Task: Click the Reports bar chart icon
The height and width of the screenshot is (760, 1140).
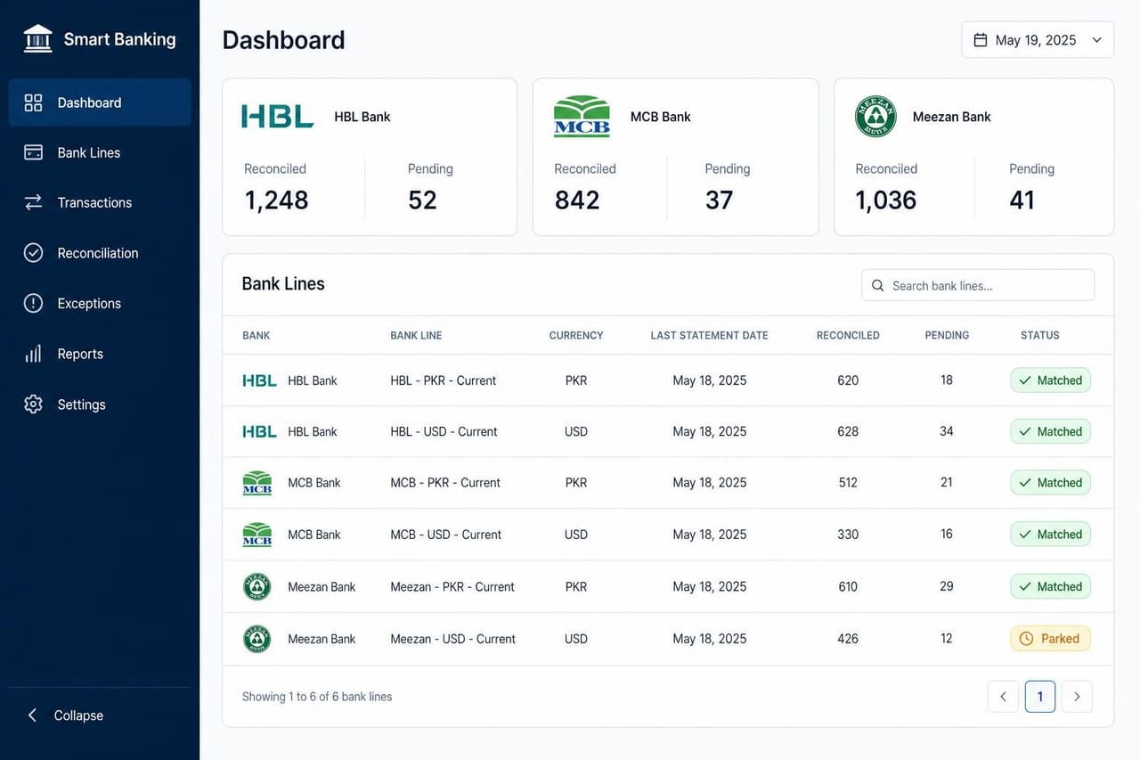Action: 33,354
